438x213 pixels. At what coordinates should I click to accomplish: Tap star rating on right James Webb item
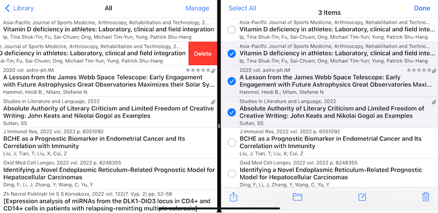[419, 70]
